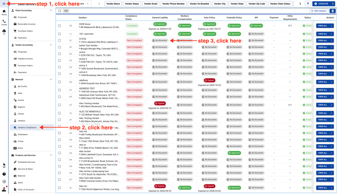This screenshot has width=337, height=194.
Task: Click the blue sort arrows icon button
Action: pos(332,11)
